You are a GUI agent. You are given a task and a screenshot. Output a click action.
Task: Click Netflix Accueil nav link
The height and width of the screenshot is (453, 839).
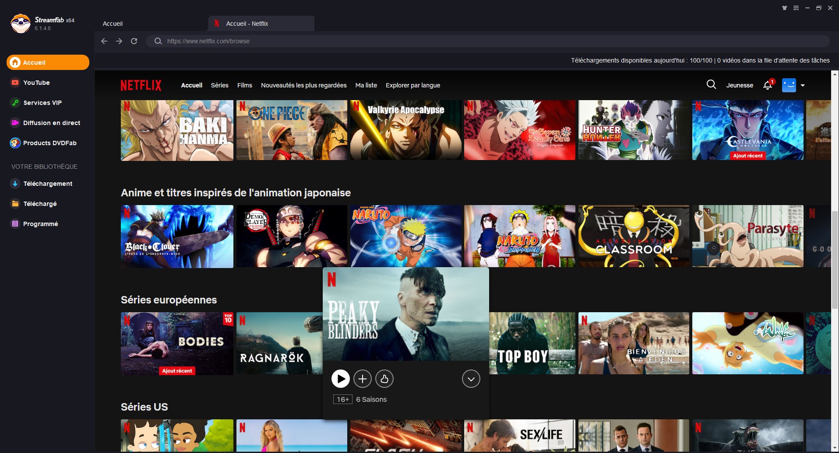pyautogui.click(x=191, y=85)
